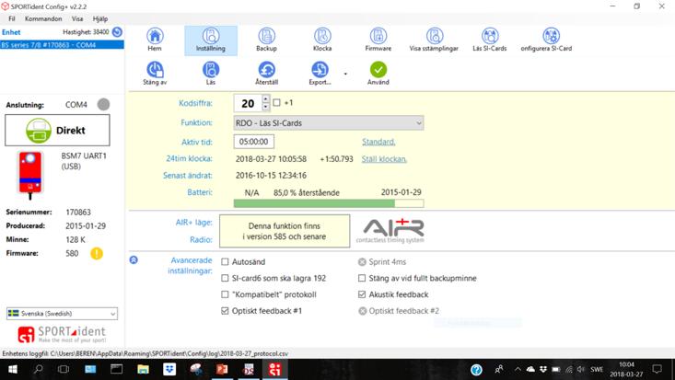Click the Enhetens loggfil path in status bar

(145, 353)
